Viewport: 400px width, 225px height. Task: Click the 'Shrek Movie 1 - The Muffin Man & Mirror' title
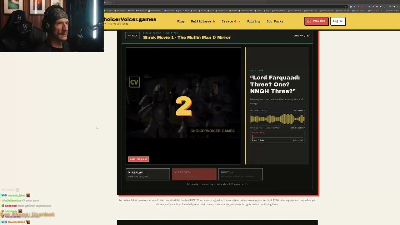point(187,37)
